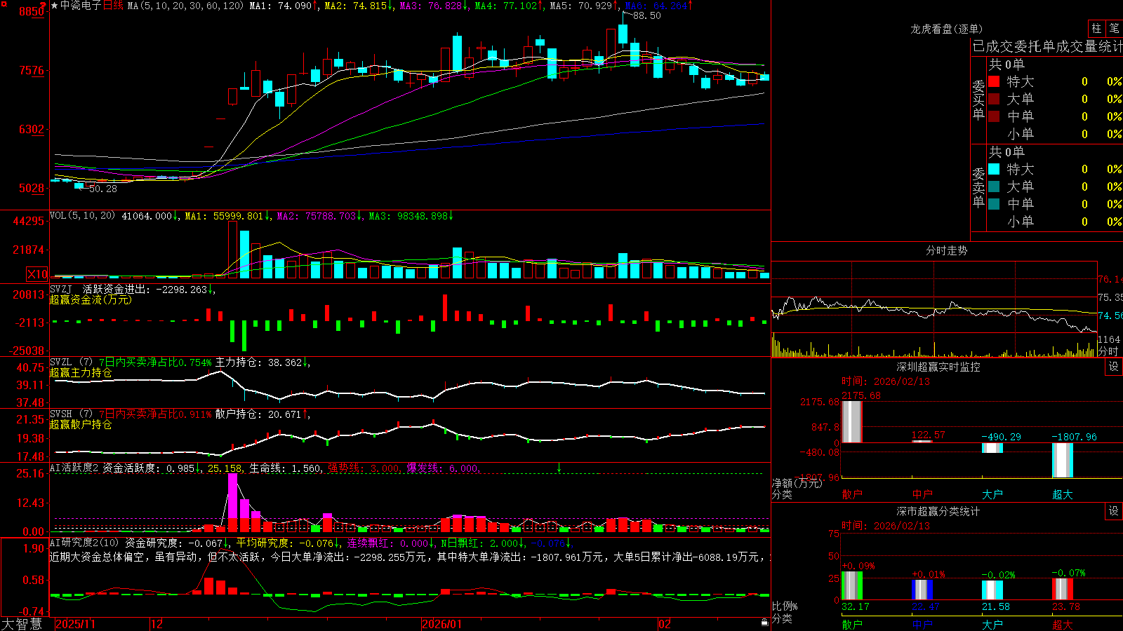Click the 中瓷电子 stock name

(x=81, y=6)
